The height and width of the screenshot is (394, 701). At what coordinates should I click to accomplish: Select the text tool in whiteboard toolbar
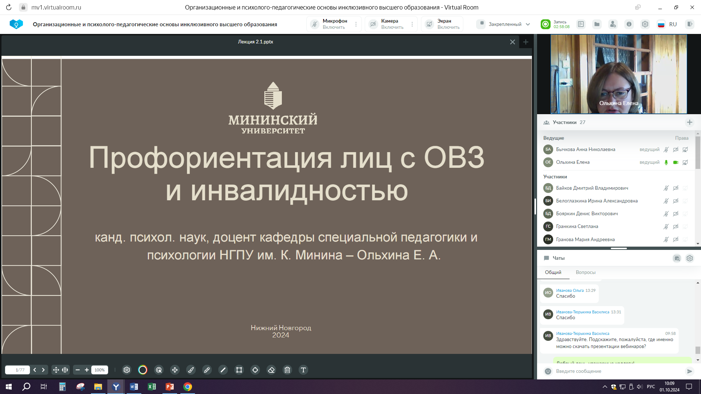click(x=303, y=370)
